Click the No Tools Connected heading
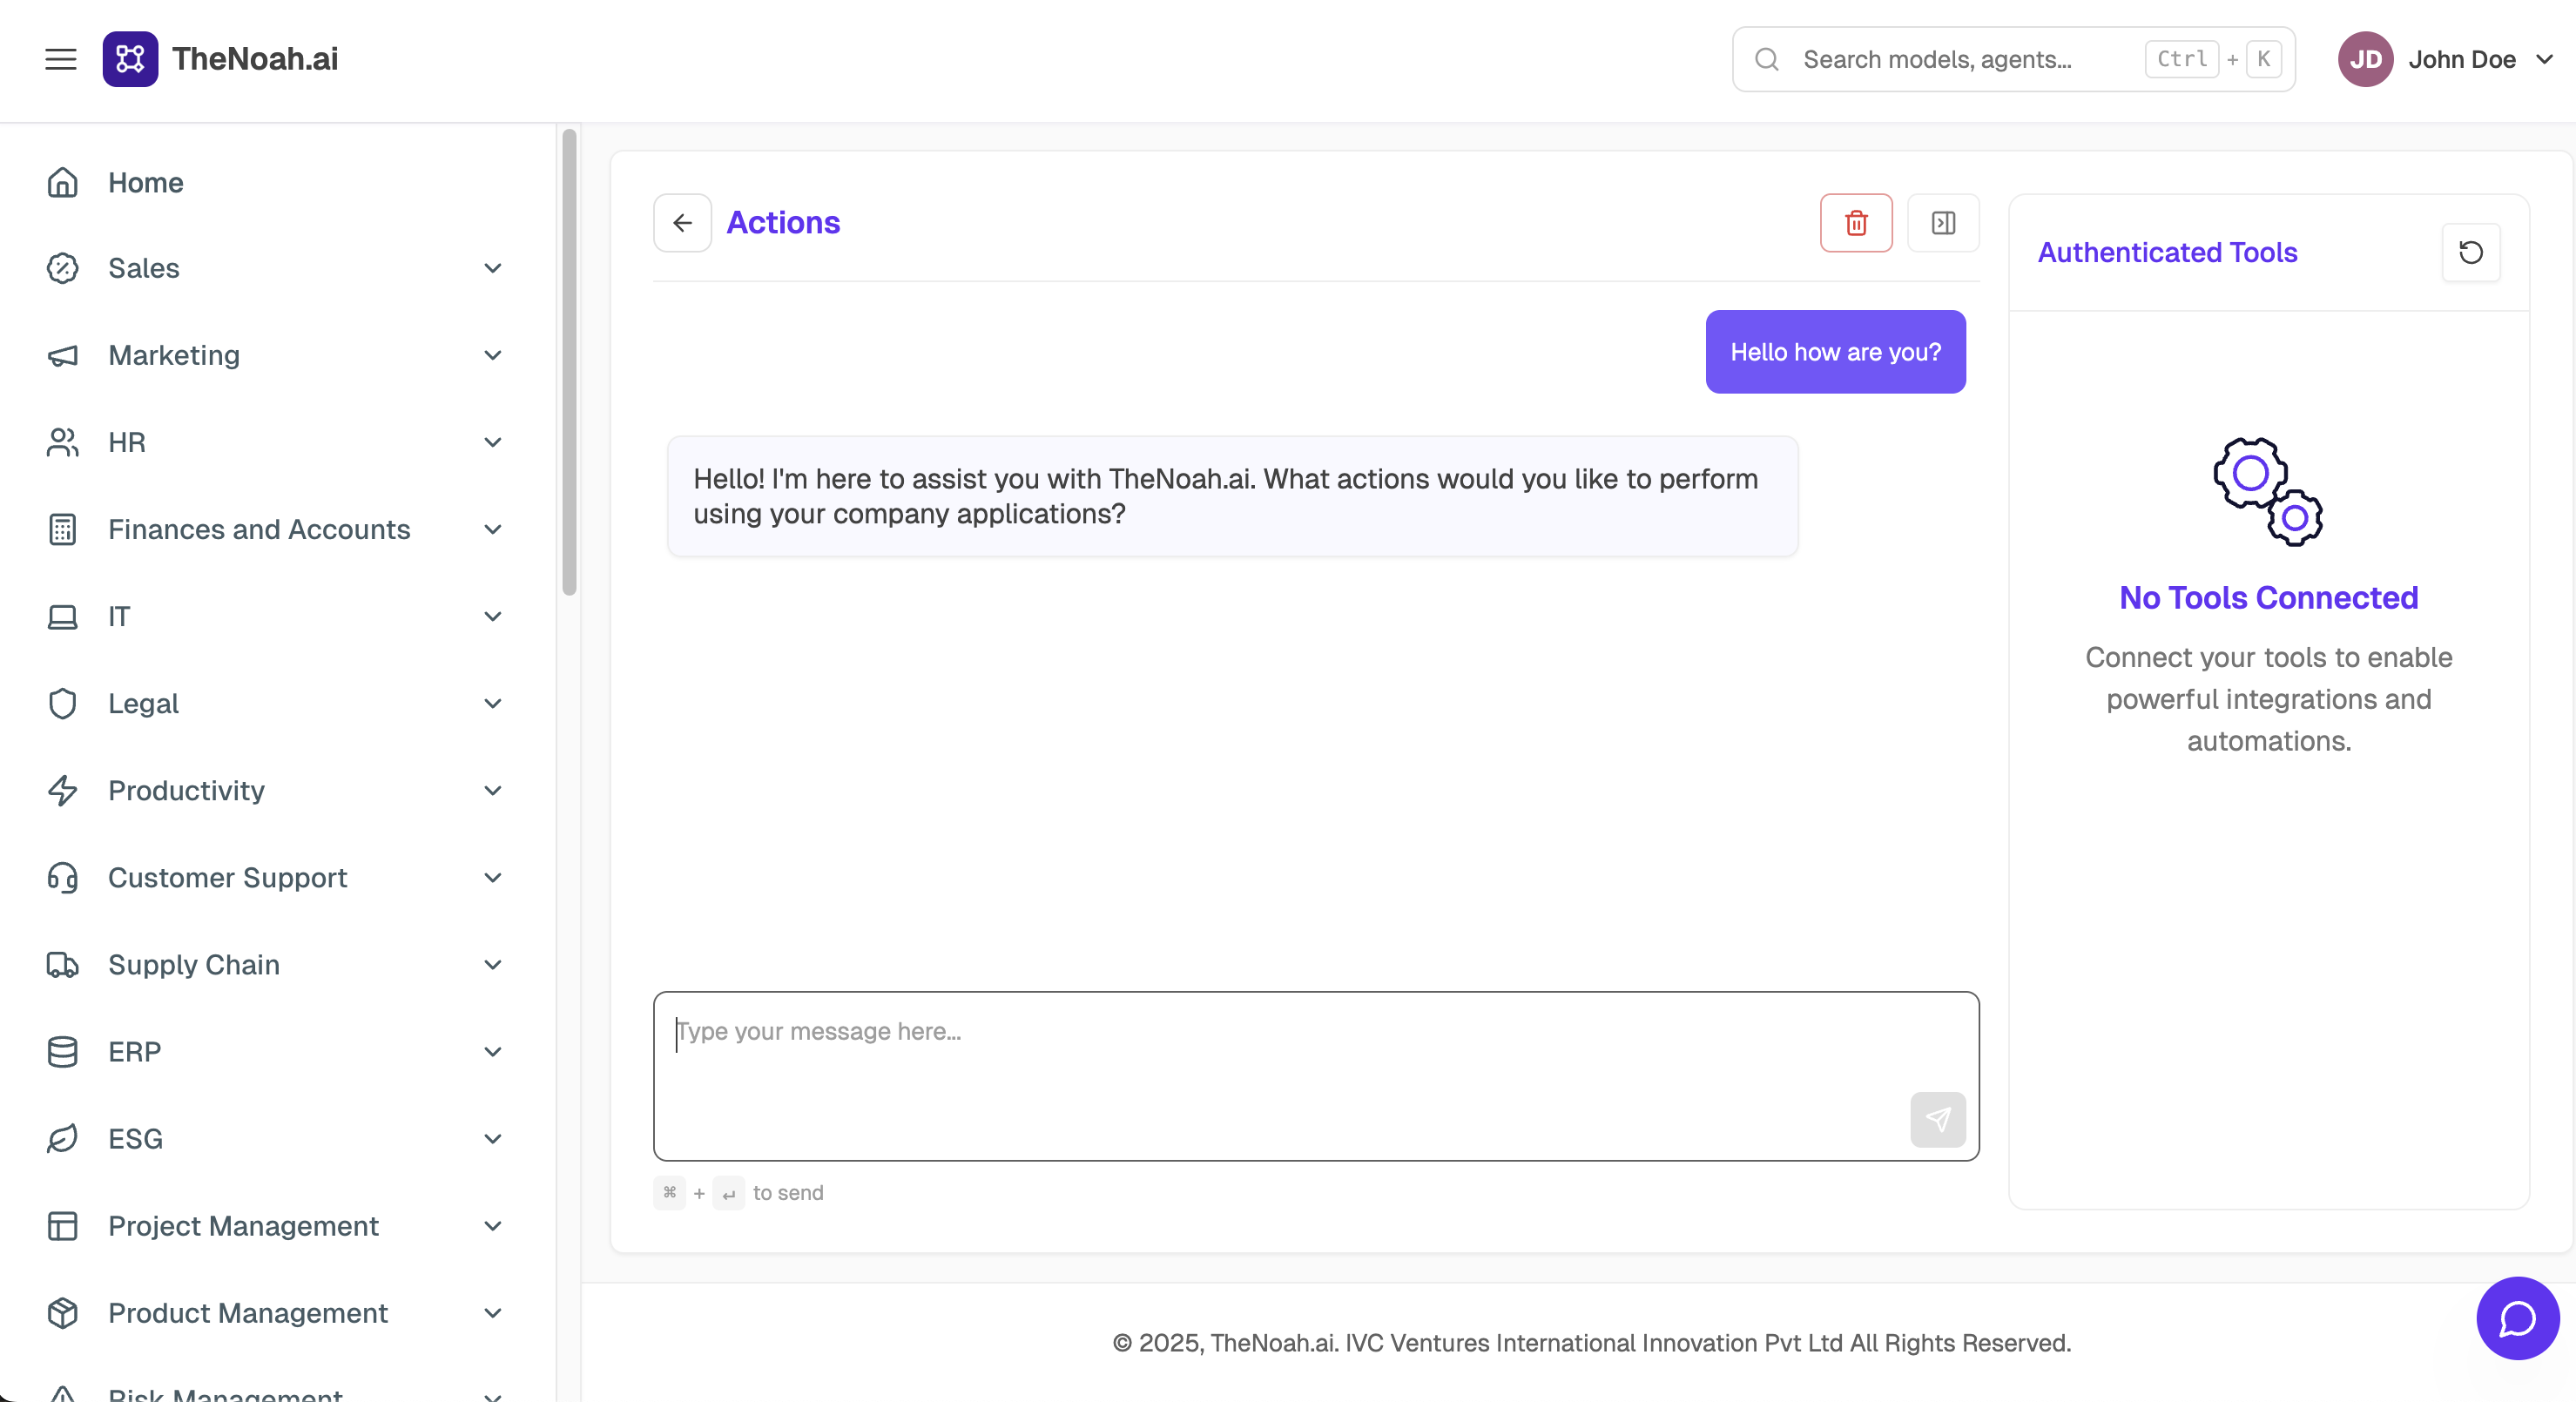 pyautogui.click(x=2268, y=597)
